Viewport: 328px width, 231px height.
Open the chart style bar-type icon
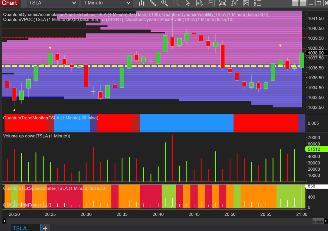(142, 3)
